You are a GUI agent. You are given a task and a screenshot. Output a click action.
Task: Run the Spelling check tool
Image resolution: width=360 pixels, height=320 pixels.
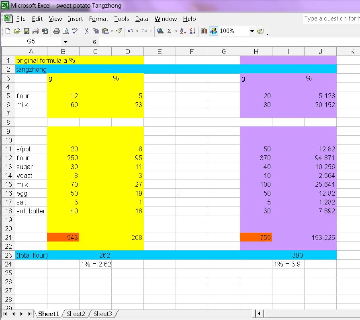[75, 31]
